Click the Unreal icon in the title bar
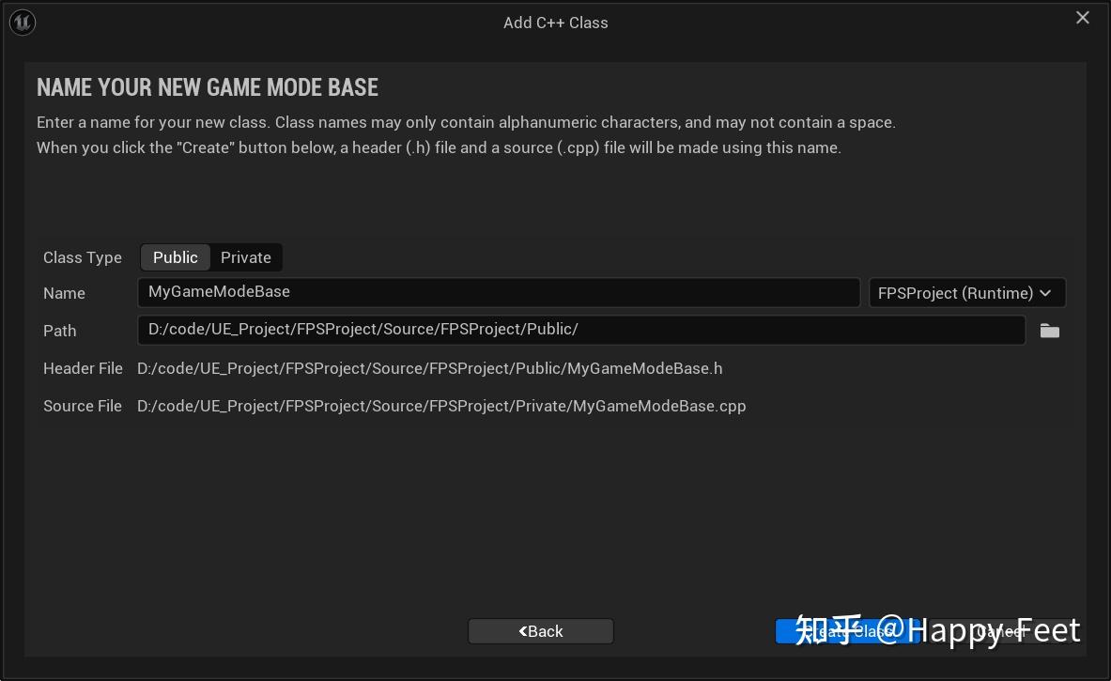 (22, 22)
